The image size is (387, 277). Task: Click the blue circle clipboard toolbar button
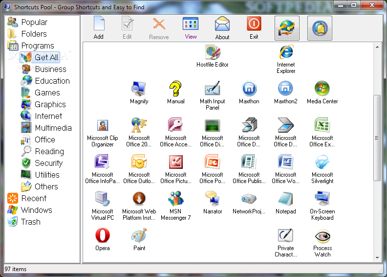(320, 28)
